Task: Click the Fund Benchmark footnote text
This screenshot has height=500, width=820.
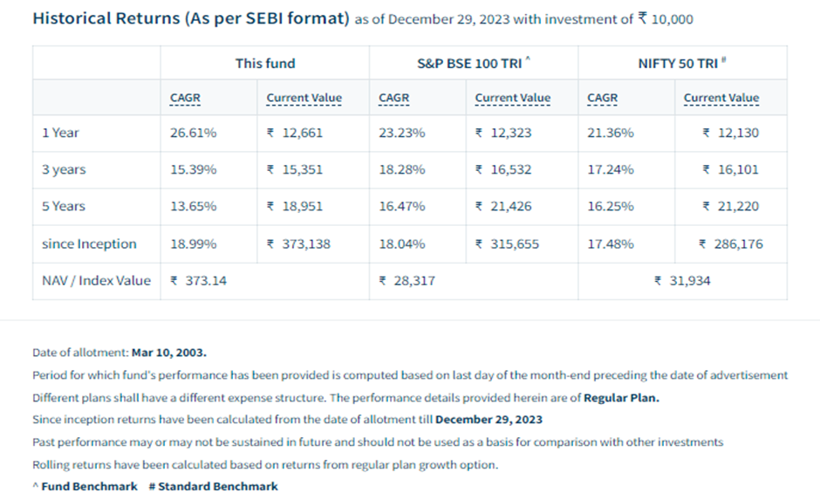Action: point(89,486)
